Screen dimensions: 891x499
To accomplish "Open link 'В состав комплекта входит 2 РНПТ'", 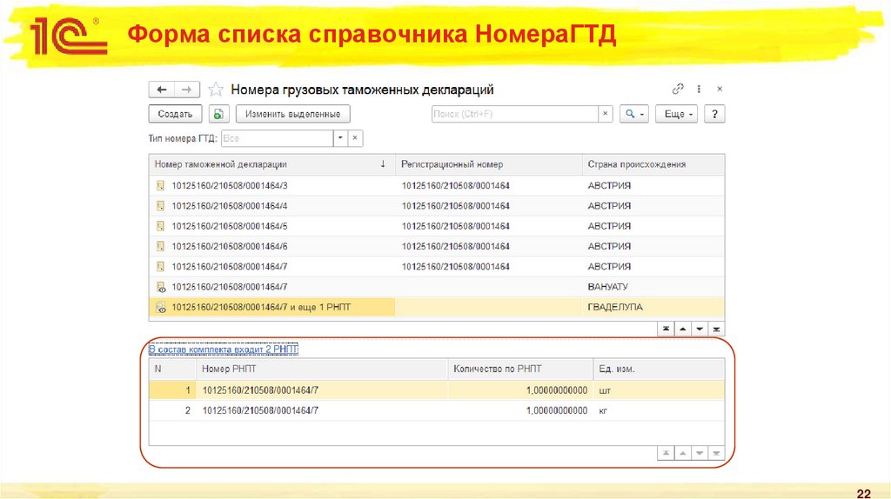I will tap(224, 349).
